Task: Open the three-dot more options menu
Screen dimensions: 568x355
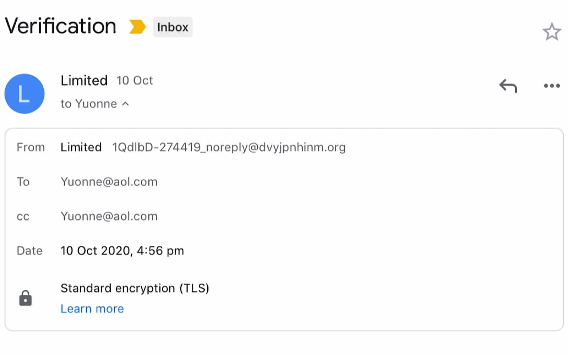Action: pos(552,86)
